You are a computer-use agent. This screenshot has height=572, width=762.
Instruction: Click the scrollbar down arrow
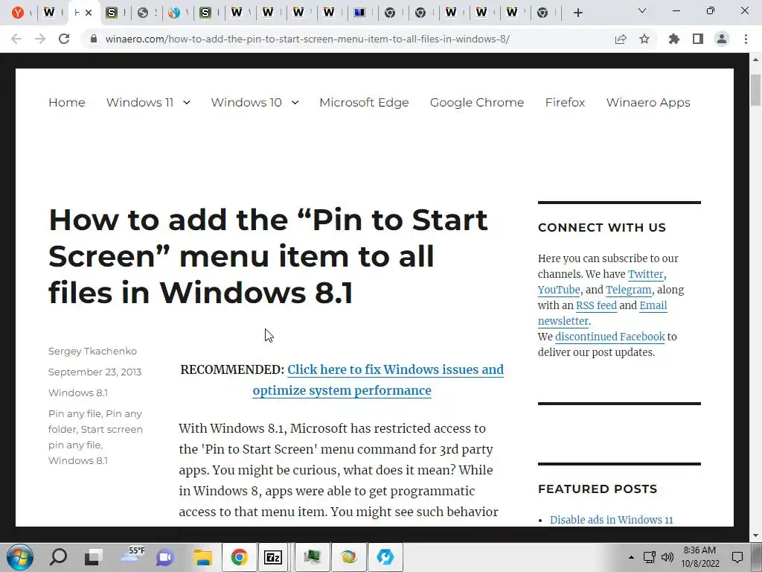pos(756,536)
